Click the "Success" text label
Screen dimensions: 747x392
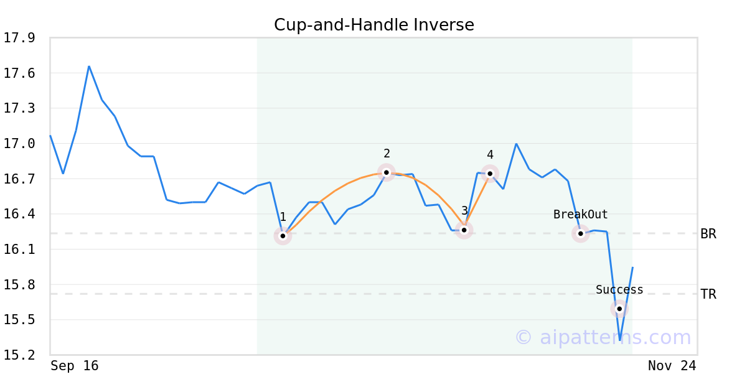tap(619, 290)
